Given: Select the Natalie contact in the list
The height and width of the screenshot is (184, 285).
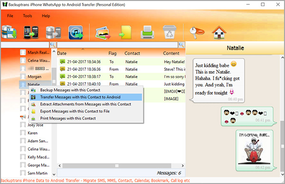Looking at the screenshot, I should [35, 85].
